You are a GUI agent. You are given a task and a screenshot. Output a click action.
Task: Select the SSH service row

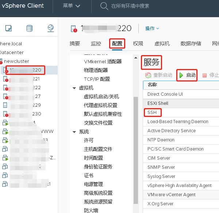tap(181, 113)
